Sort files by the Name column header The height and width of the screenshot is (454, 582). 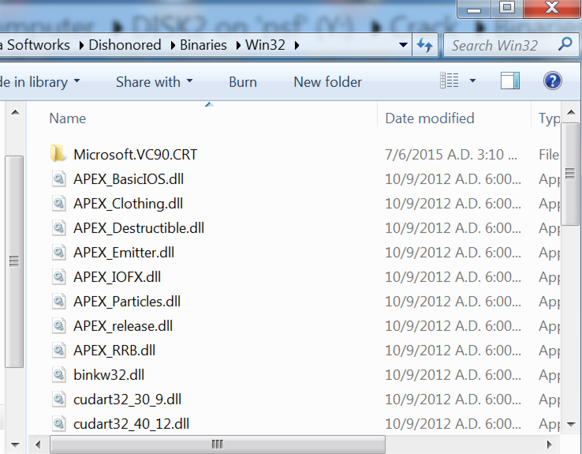point(67,118)
